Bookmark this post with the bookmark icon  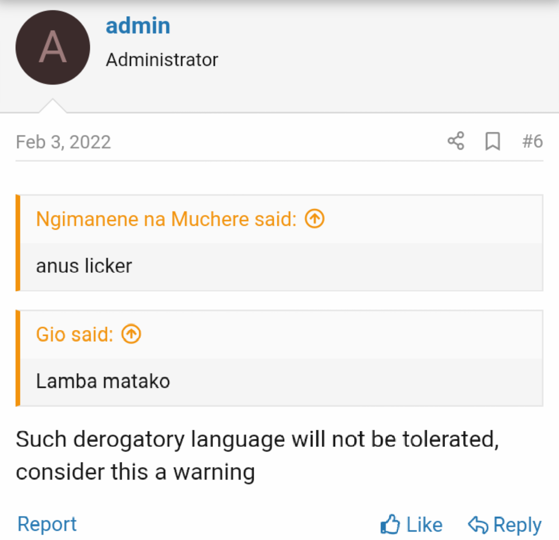(493, 141)
